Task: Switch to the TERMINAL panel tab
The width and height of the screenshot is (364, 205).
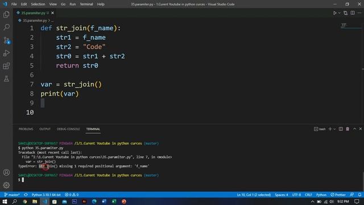Action: [x=93, y=129]
